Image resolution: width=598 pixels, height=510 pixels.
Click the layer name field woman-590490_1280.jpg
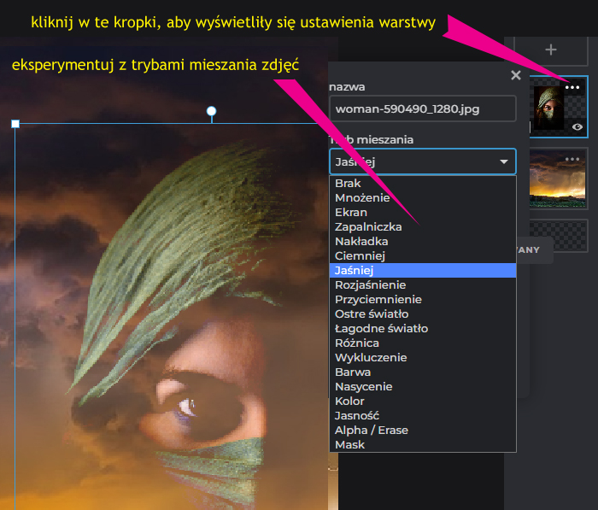coord(422,108)
